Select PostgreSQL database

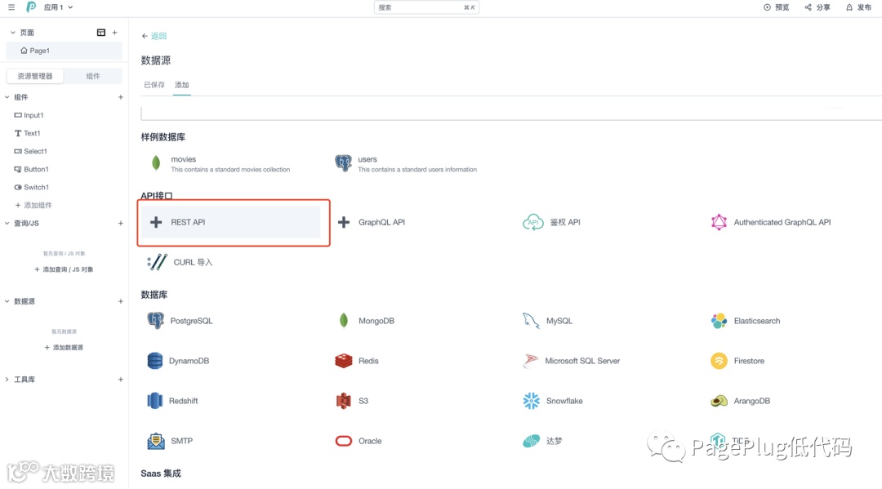pos(180,321)
